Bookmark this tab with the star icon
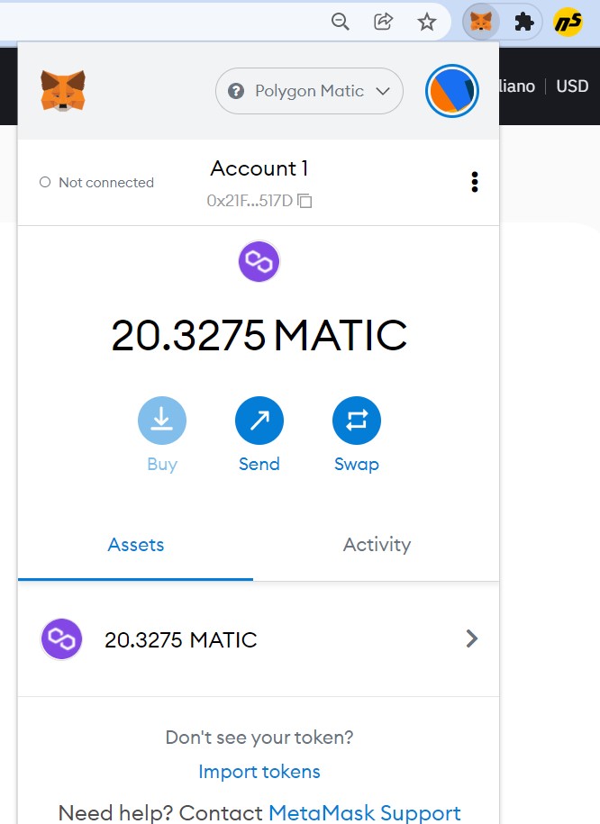 point(426,23)
